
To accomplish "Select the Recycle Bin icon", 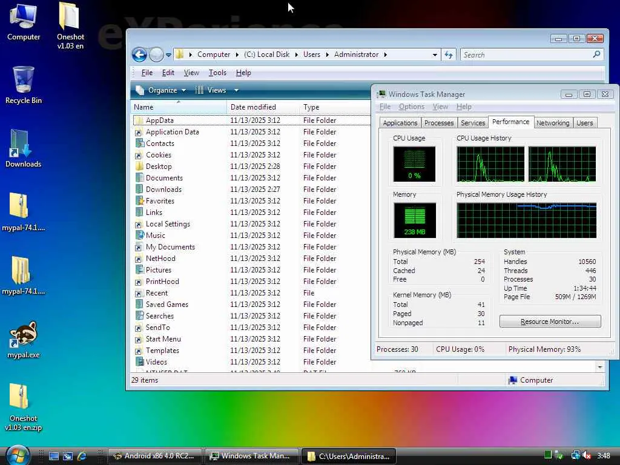I will click(x=24, y=85).
